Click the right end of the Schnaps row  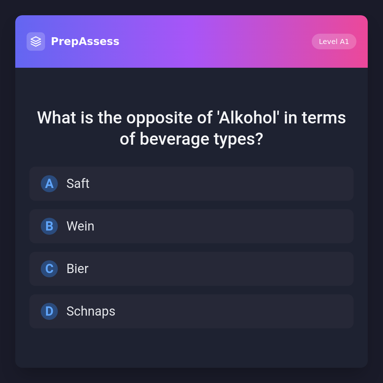coord(340,311)
